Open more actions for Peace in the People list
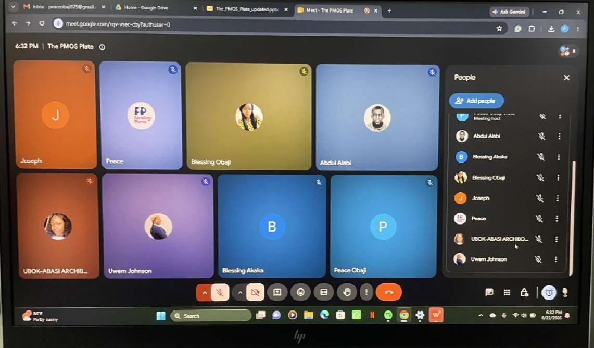Screen dimensions: 594x348 [x=557, y=218]
